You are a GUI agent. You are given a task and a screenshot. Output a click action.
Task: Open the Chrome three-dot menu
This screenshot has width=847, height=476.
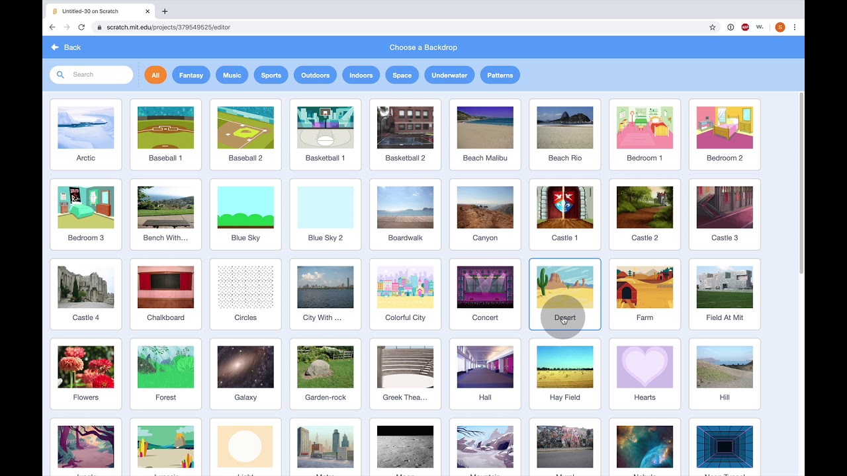coord(794,27)
